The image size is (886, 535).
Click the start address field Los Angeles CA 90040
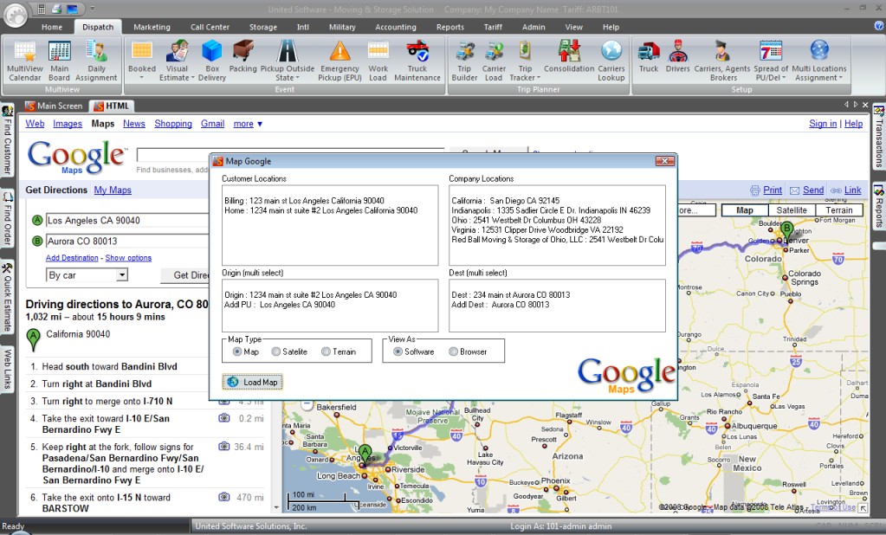127,221
